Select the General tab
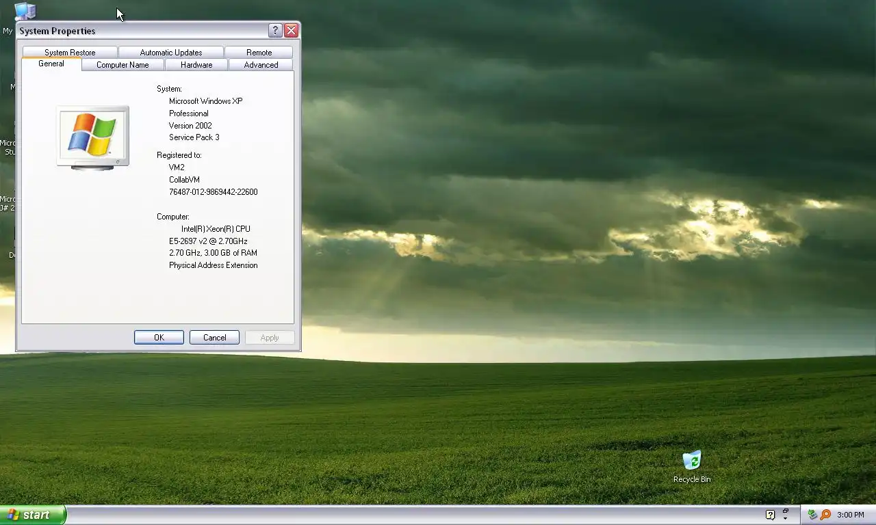 coord(51,64)
